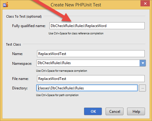Click 'Use Ctrl+Space for namespace completion' hint
The height and width of the screenshot is (121, 152).
pyautogui.click(x=62, y=71)
